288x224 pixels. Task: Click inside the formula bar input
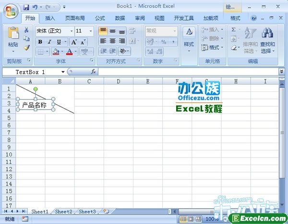click(188, 72)
